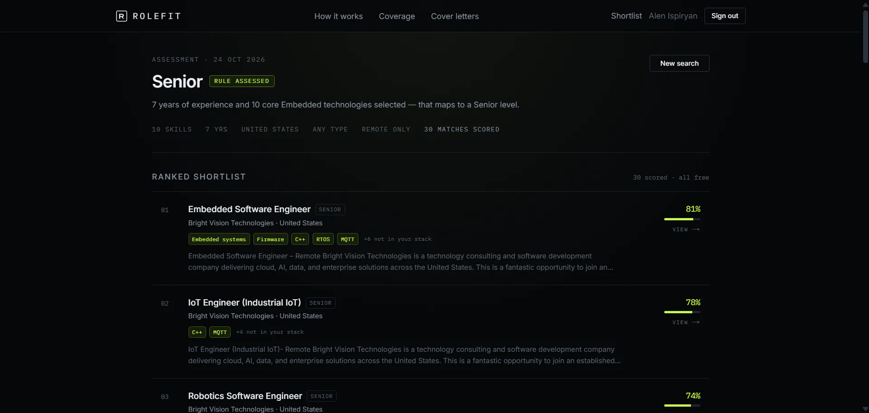
Task: Start a New search
Action: (679, 63)
